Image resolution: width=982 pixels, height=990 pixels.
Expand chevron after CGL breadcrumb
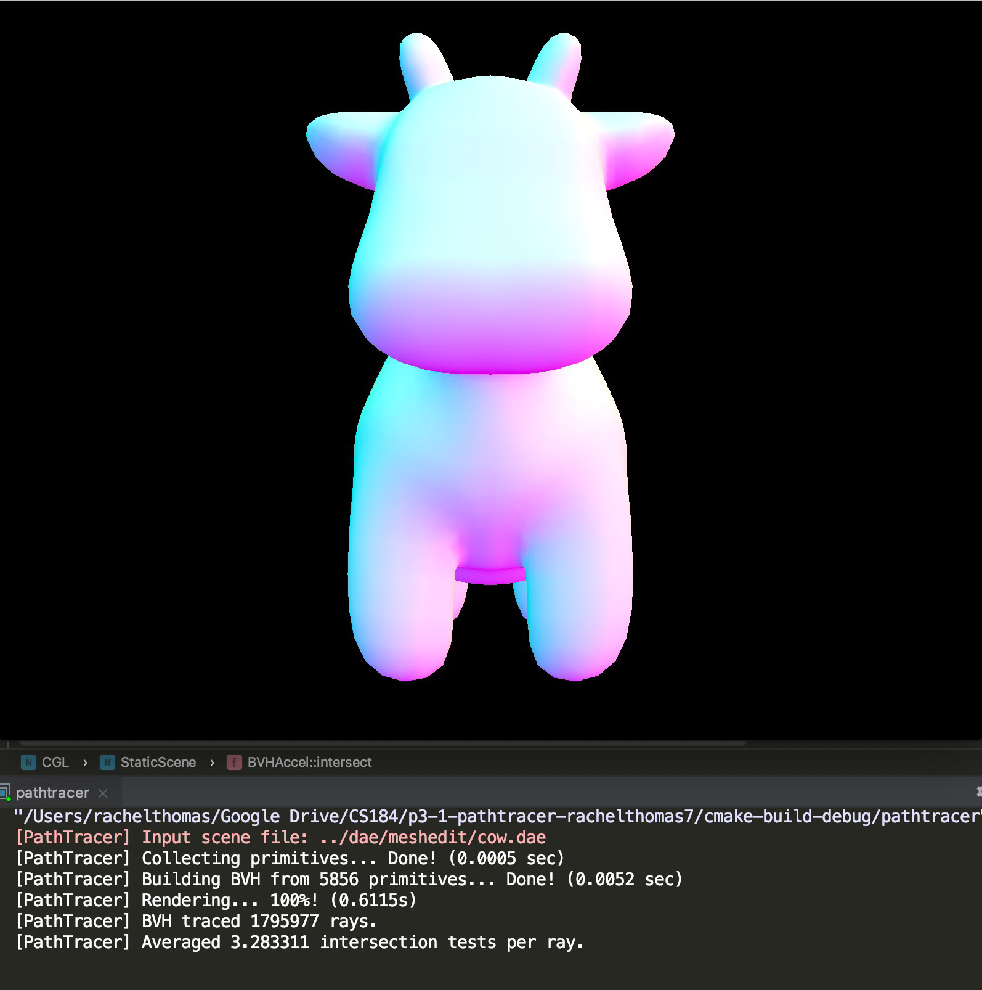pyautogui.click(x=85, y=763)
